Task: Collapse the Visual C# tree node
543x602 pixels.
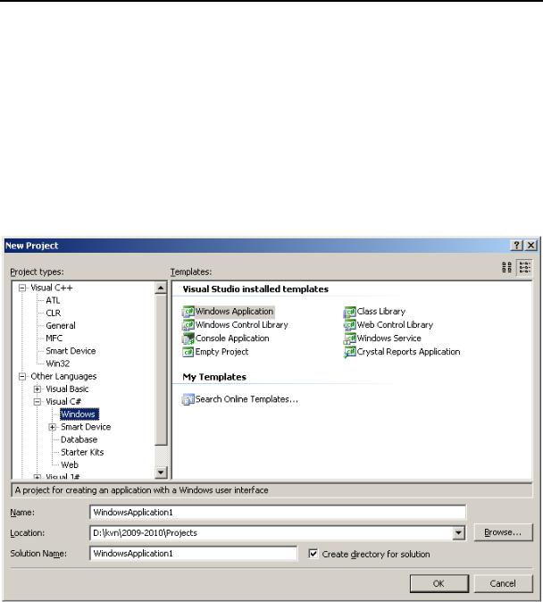Action: coord(38,402)
